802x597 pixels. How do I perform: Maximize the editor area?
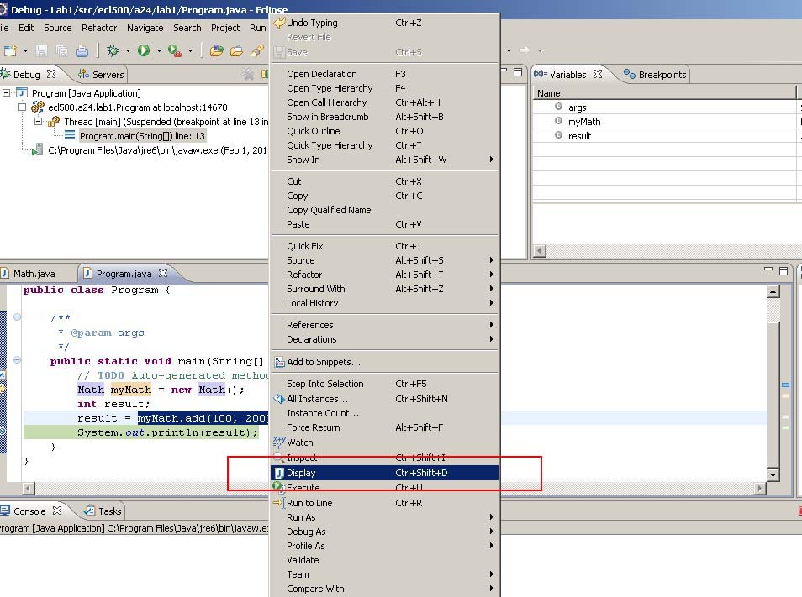(x=783, y=270)
